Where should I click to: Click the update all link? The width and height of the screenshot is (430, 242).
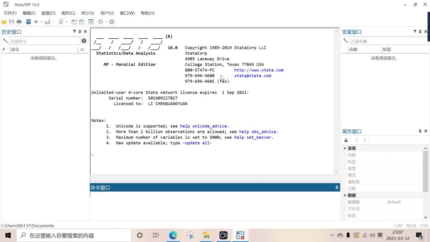[x=197, y=143]
